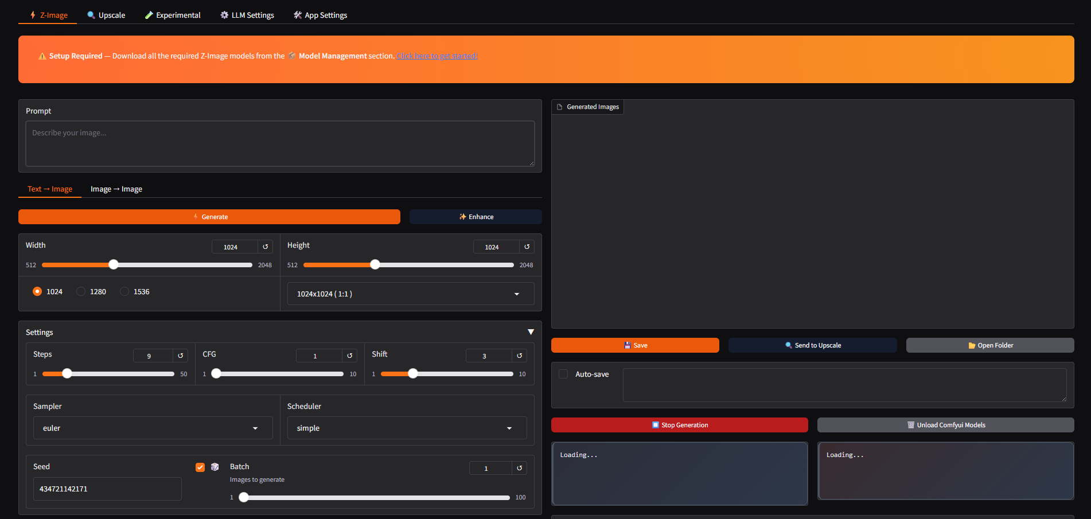Enable the Auto-save checkbox
Image resolution: width=1091 pixels, height=519 pixels.
tap(563, 374)
